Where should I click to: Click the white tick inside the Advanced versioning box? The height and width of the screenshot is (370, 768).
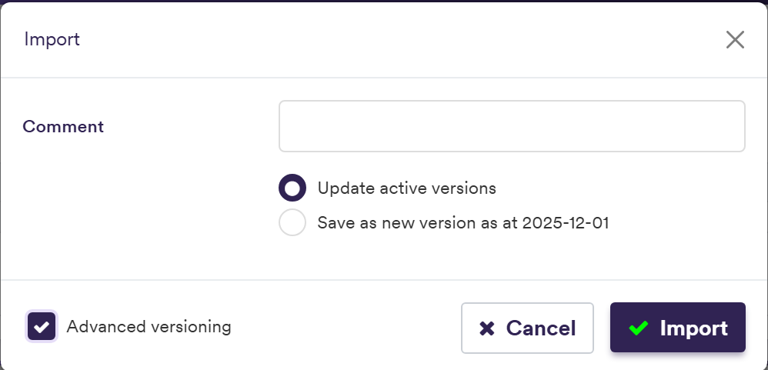point(42,326)
